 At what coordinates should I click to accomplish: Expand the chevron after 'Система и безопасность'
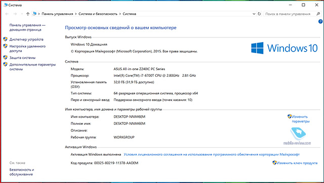pos(120,14)
